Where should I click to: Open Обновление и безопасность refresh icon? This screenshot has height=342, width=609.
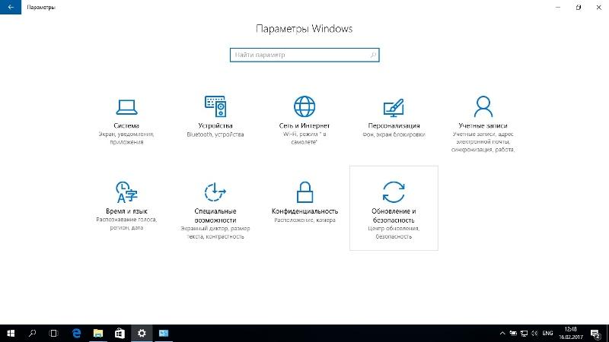(394, 192)
